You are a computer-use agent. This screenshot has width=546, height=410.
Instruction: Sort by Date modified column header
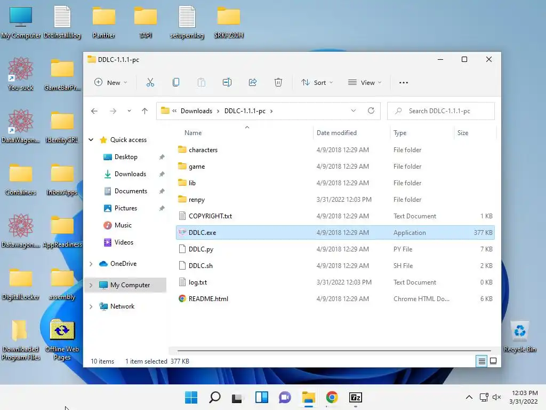point(336,133)
